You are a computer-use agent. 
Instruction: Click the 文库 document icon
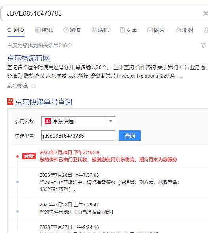(122, 30)
